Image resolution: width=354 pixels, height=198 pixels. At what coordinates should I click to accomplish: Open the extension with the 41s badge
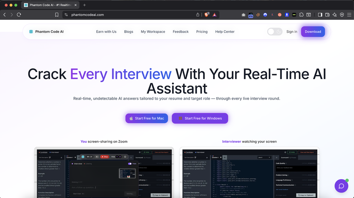(x=251, y=15)
